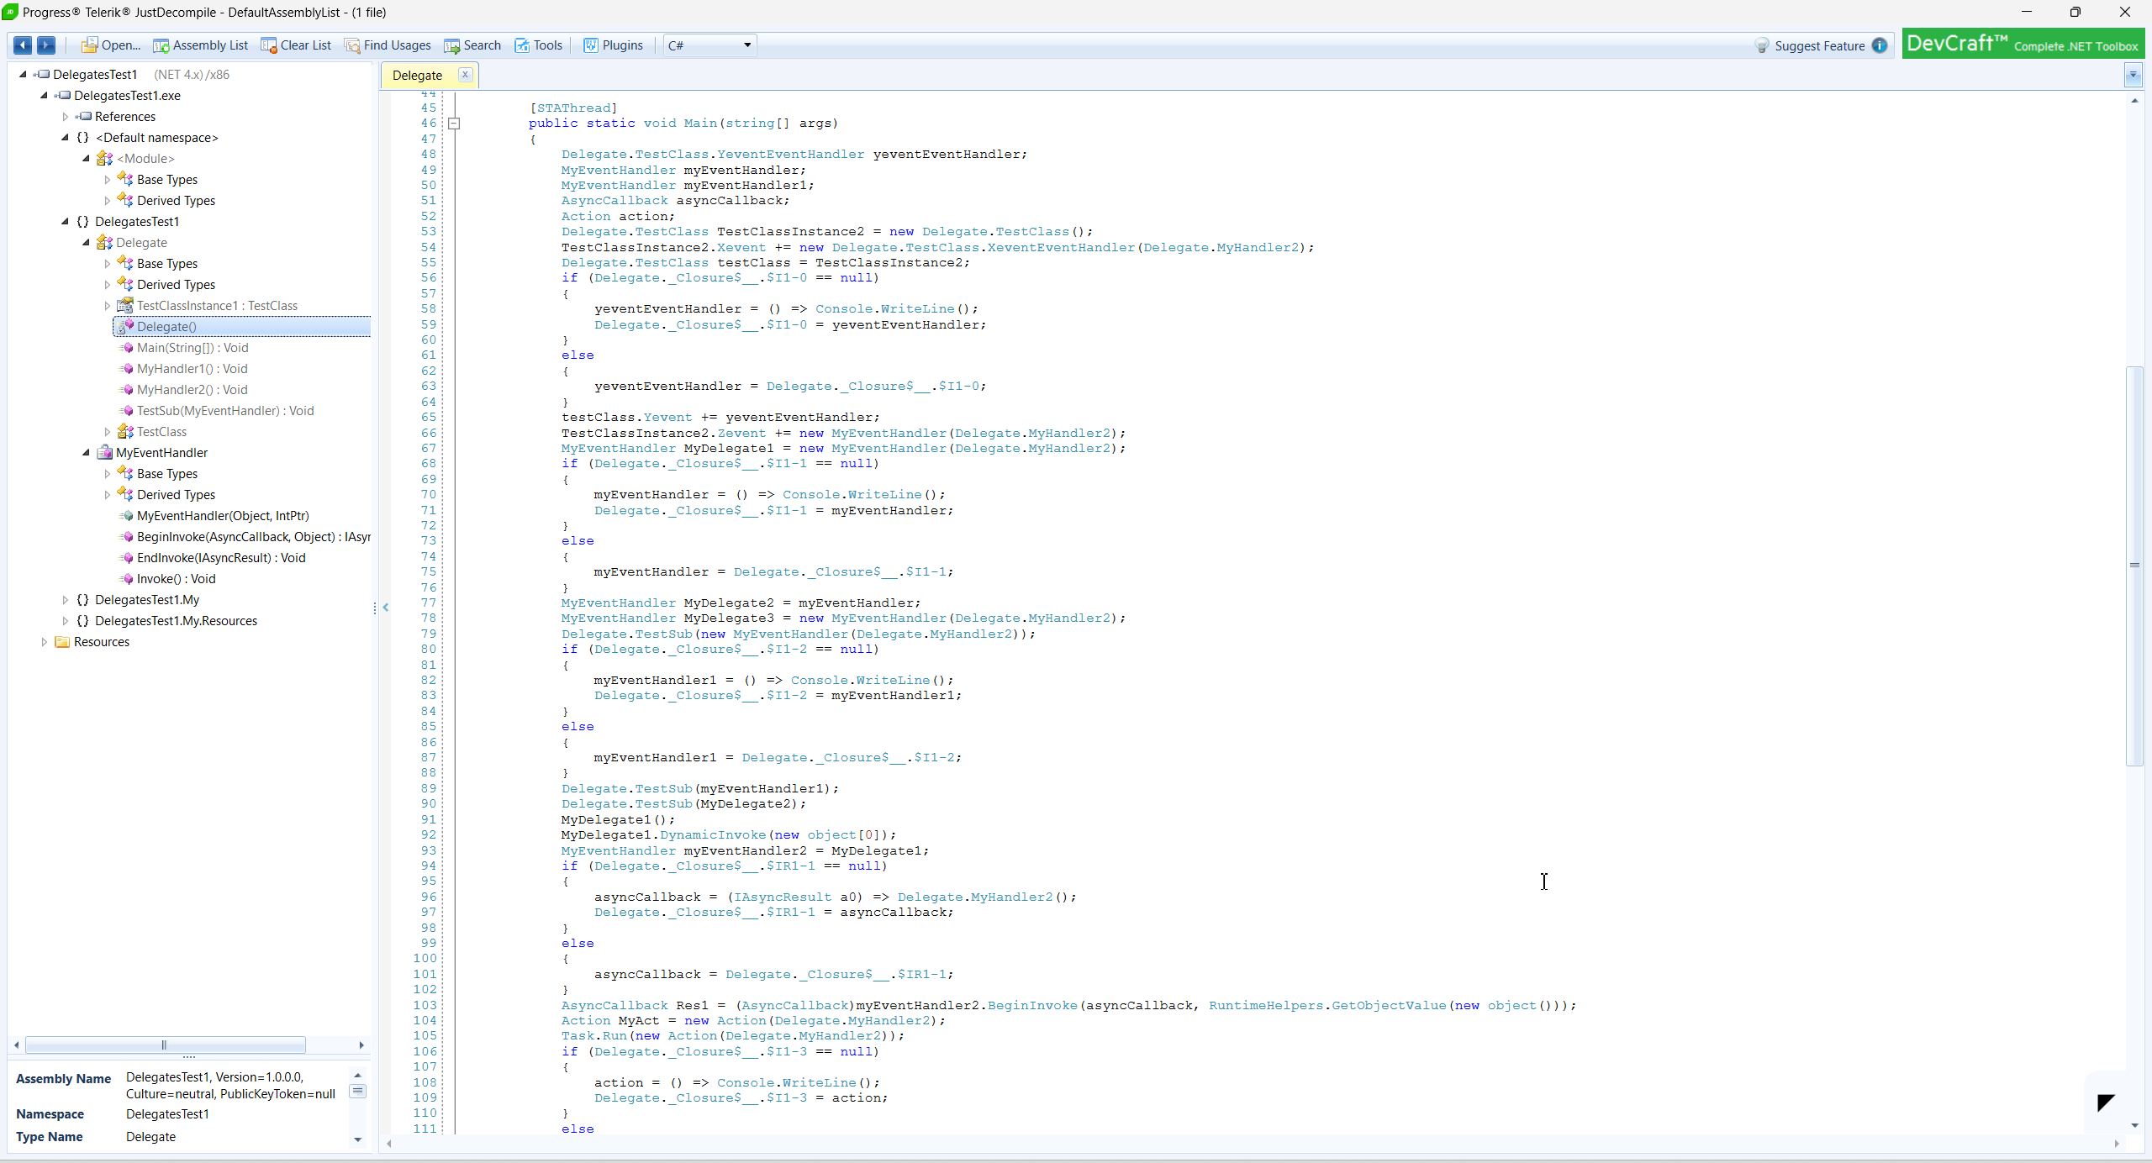This screenshot has width=2152, height=1163.
Task: Open Find Usages tool
Action: [x=388, y=45]
